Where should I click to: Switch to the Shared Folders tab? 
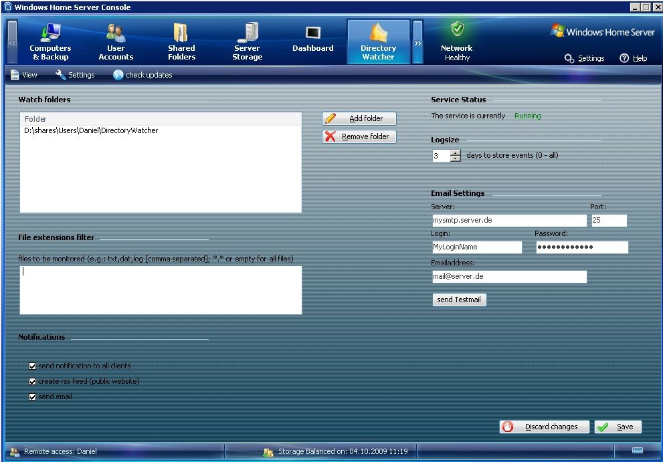181,42
